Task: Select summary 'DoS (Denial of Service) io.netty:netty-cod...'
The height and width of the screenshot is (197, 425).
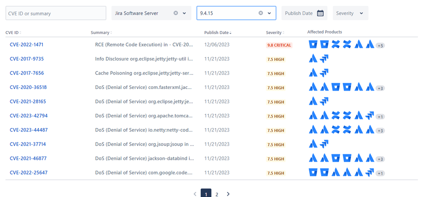Action: (144, 130)
